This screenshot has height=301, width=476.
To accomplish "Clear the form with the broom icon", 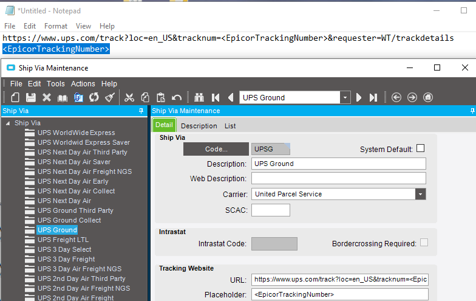I will 109,97.
